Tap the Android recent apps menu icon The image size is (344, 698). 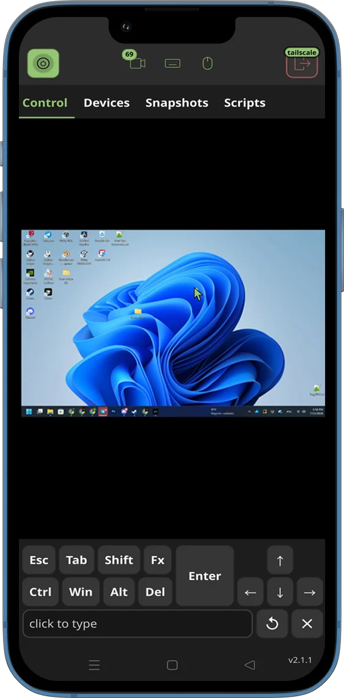[x=94, y=665]
